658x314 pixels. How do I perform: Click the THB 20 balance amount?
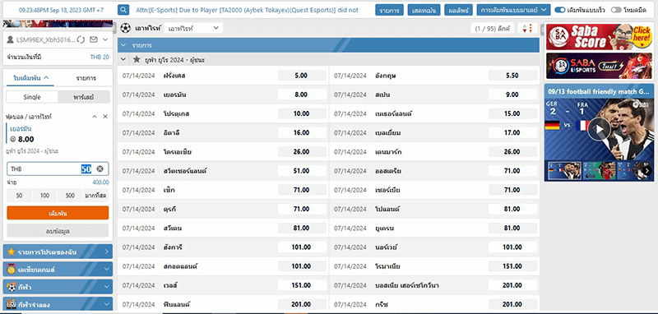point(100,57)
